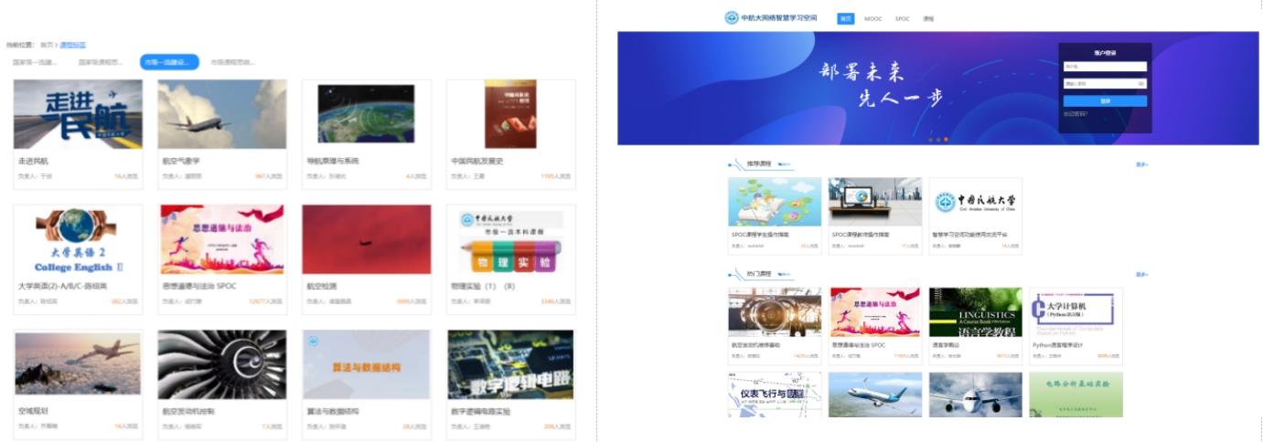Image resolution: width=1263 pixels, height=442 pixels.
Task: Click the forgot password link
Action: pyautogui.click(x=1075, y=114)
